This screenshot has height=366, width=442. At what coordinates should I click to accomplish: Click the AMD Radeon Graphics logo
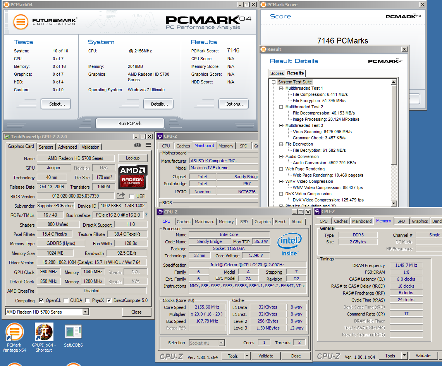click(x=132, y=177)
